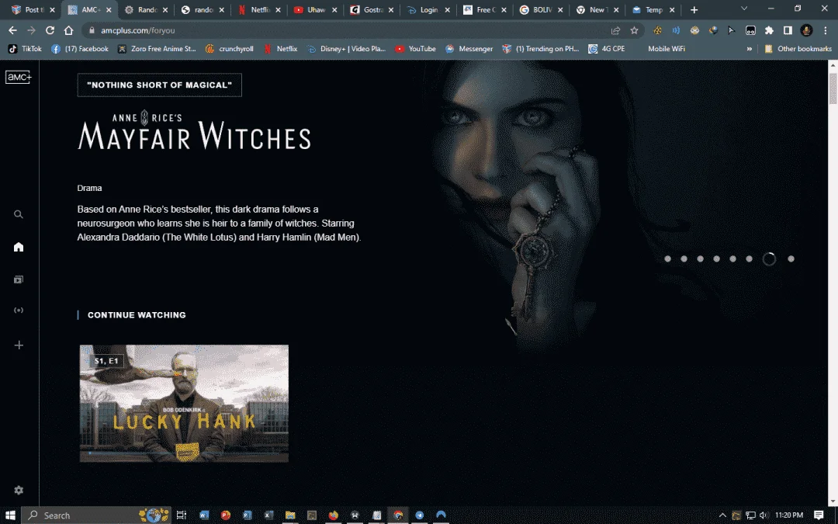Open the Disney+ Video Pla... bookmark
This screenshot has width=838, height=524.
click(x=346, y=49)
